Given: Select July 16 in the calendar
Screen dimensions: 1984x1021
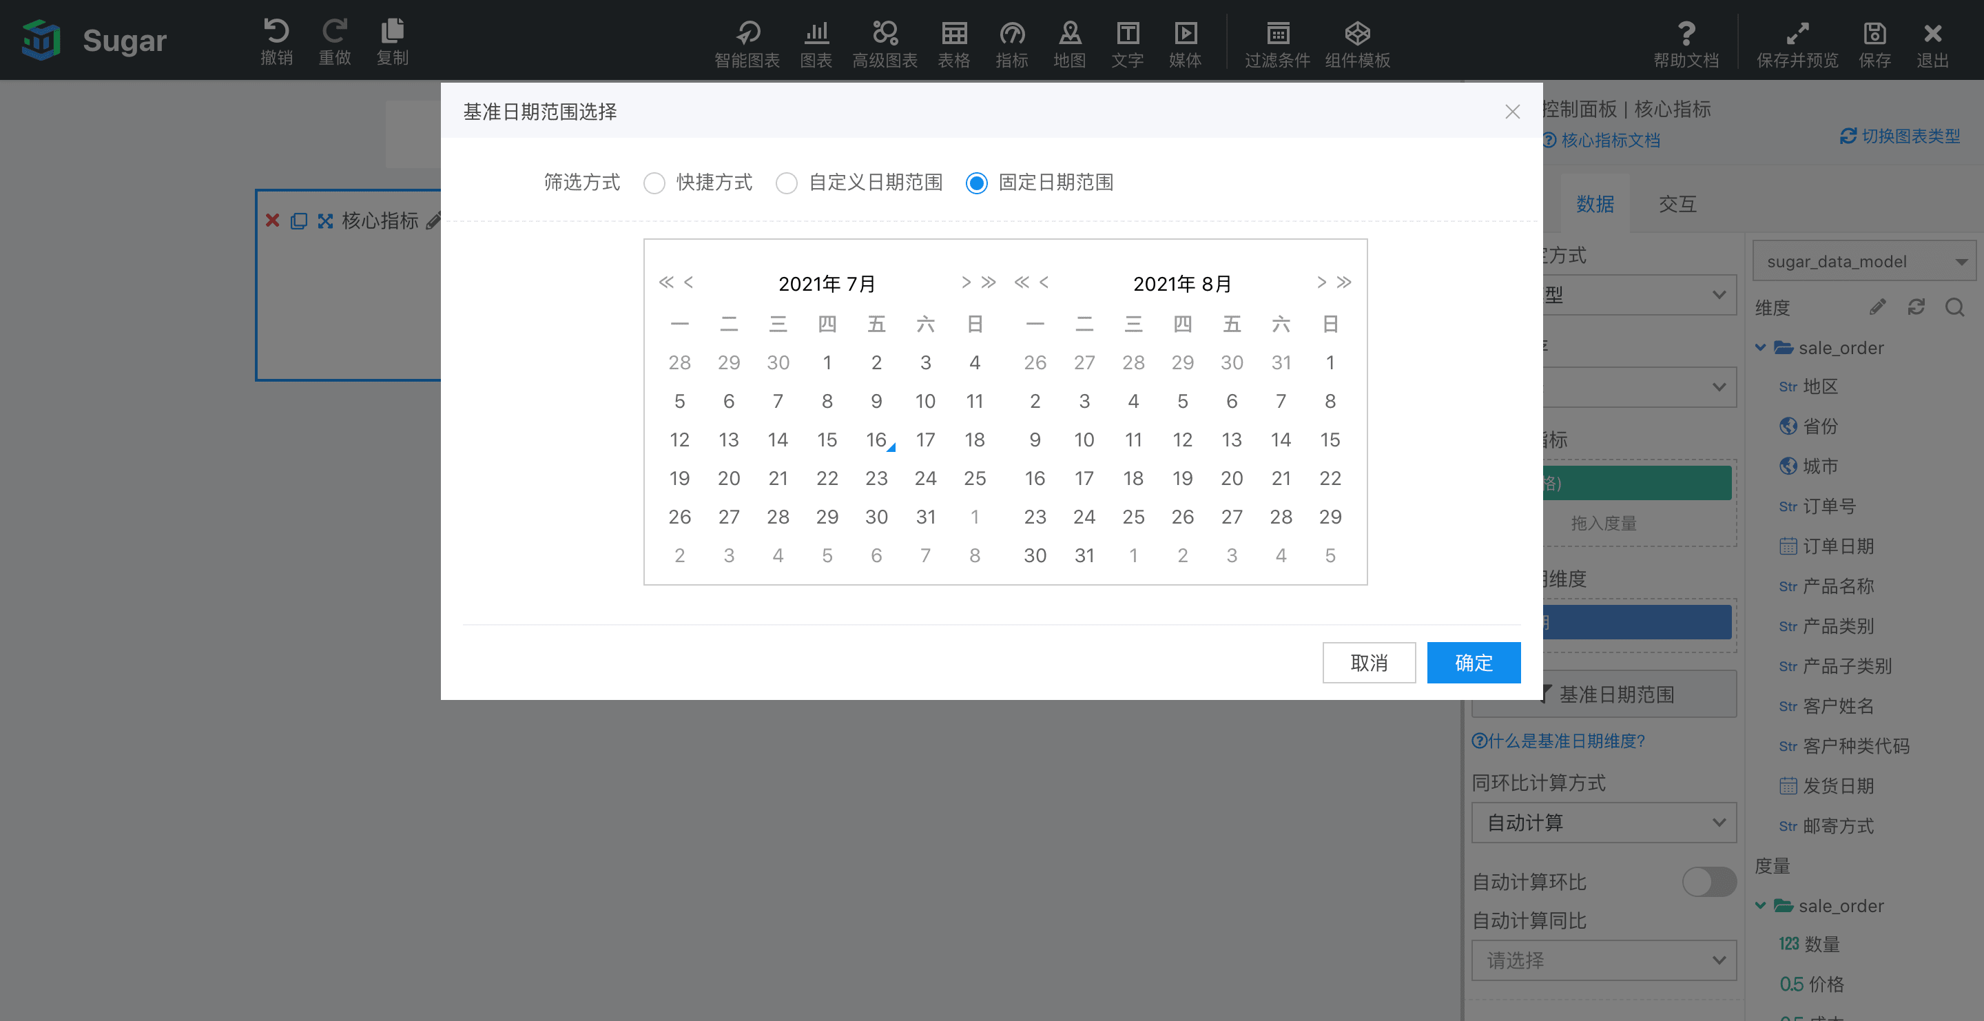Looking at the screenshot, I should click(x=876, y=440).
